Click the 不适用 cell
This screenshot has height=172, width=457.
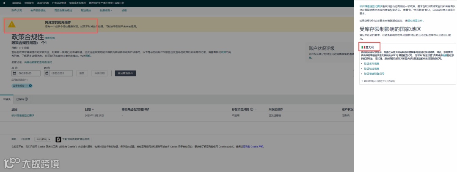coord(235,115)
